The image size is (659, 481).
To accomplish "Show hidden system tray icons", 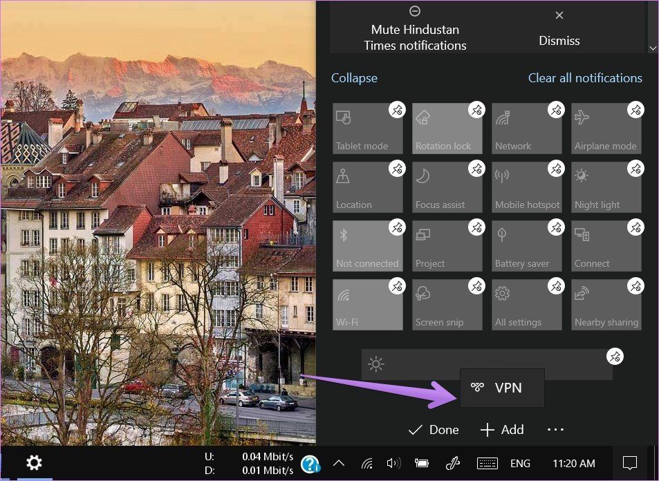I will click(339, 463).
